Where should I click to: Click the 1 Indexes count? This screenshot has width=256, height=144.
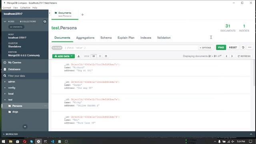pos(244,28)
